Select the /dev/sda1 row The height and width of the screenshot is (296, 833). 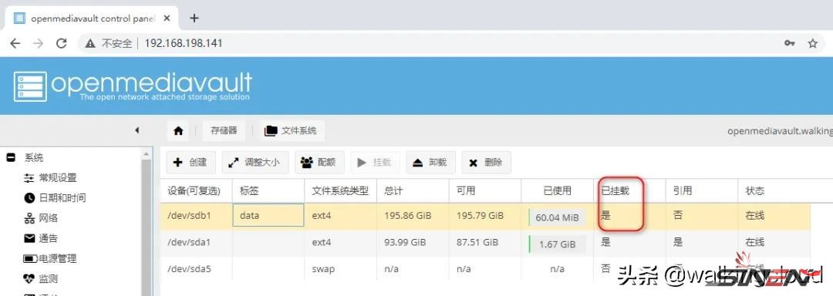(486, 243)
